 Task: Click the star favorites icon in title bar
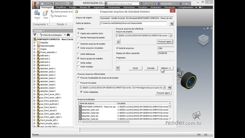pos(154,3)
